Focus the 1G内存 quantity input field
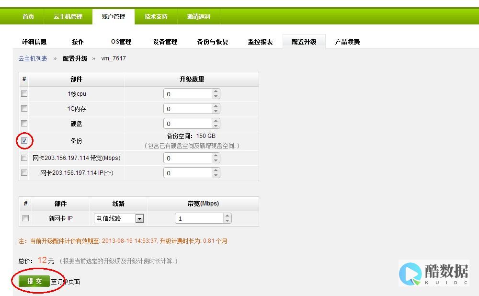The image size is (479, 296). (188, 109)
